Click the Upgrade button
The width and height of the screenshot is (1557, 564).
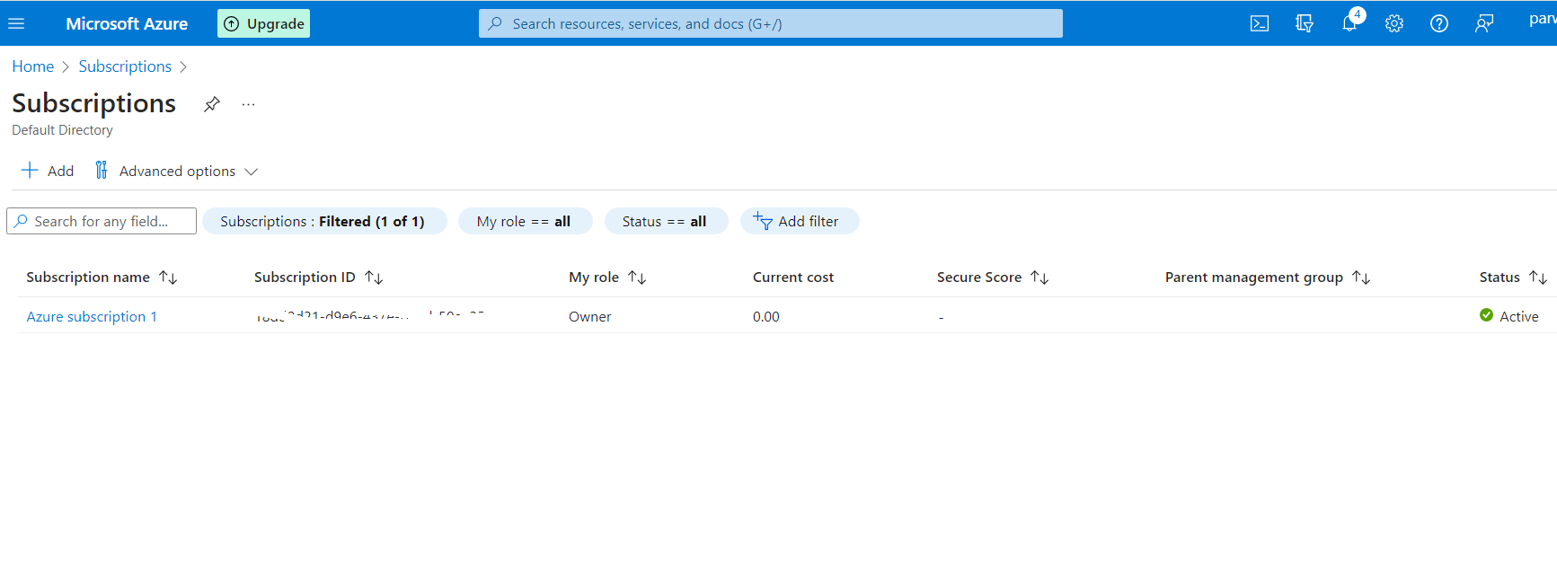(263, 23)
